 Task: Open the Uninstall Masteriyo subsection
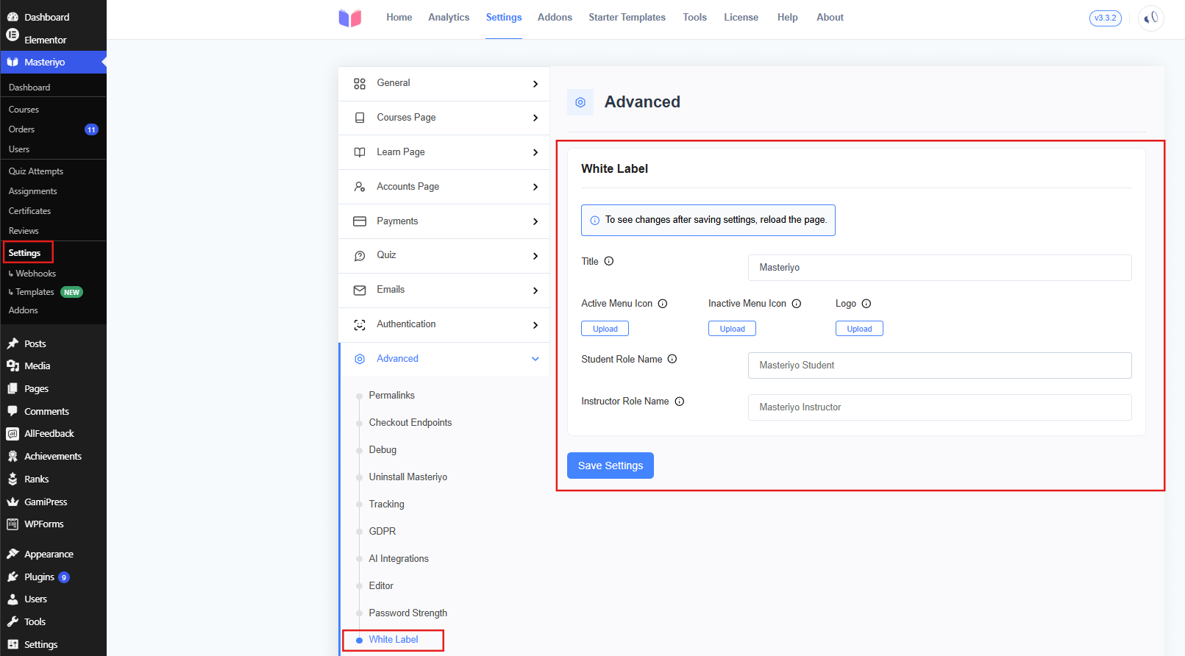[408, 477]
